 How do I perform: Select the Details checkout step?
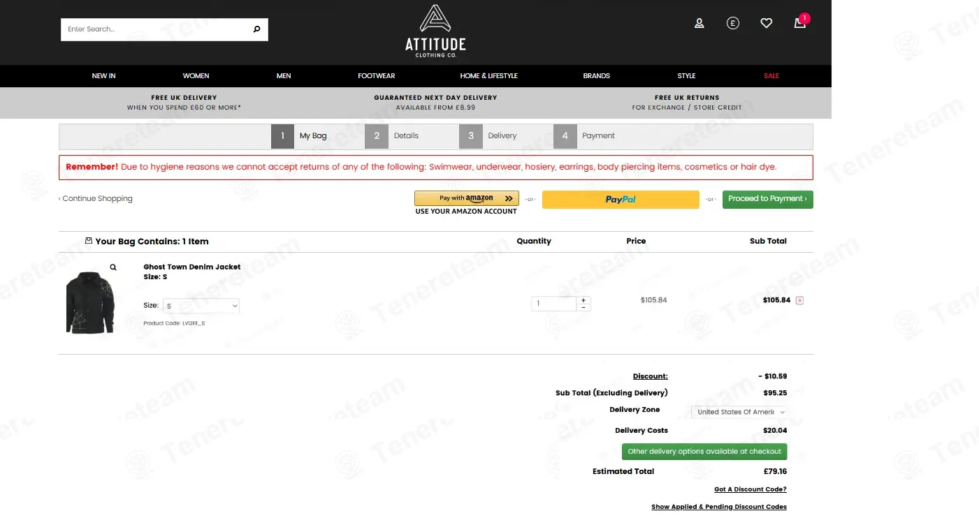coord(393,136)
